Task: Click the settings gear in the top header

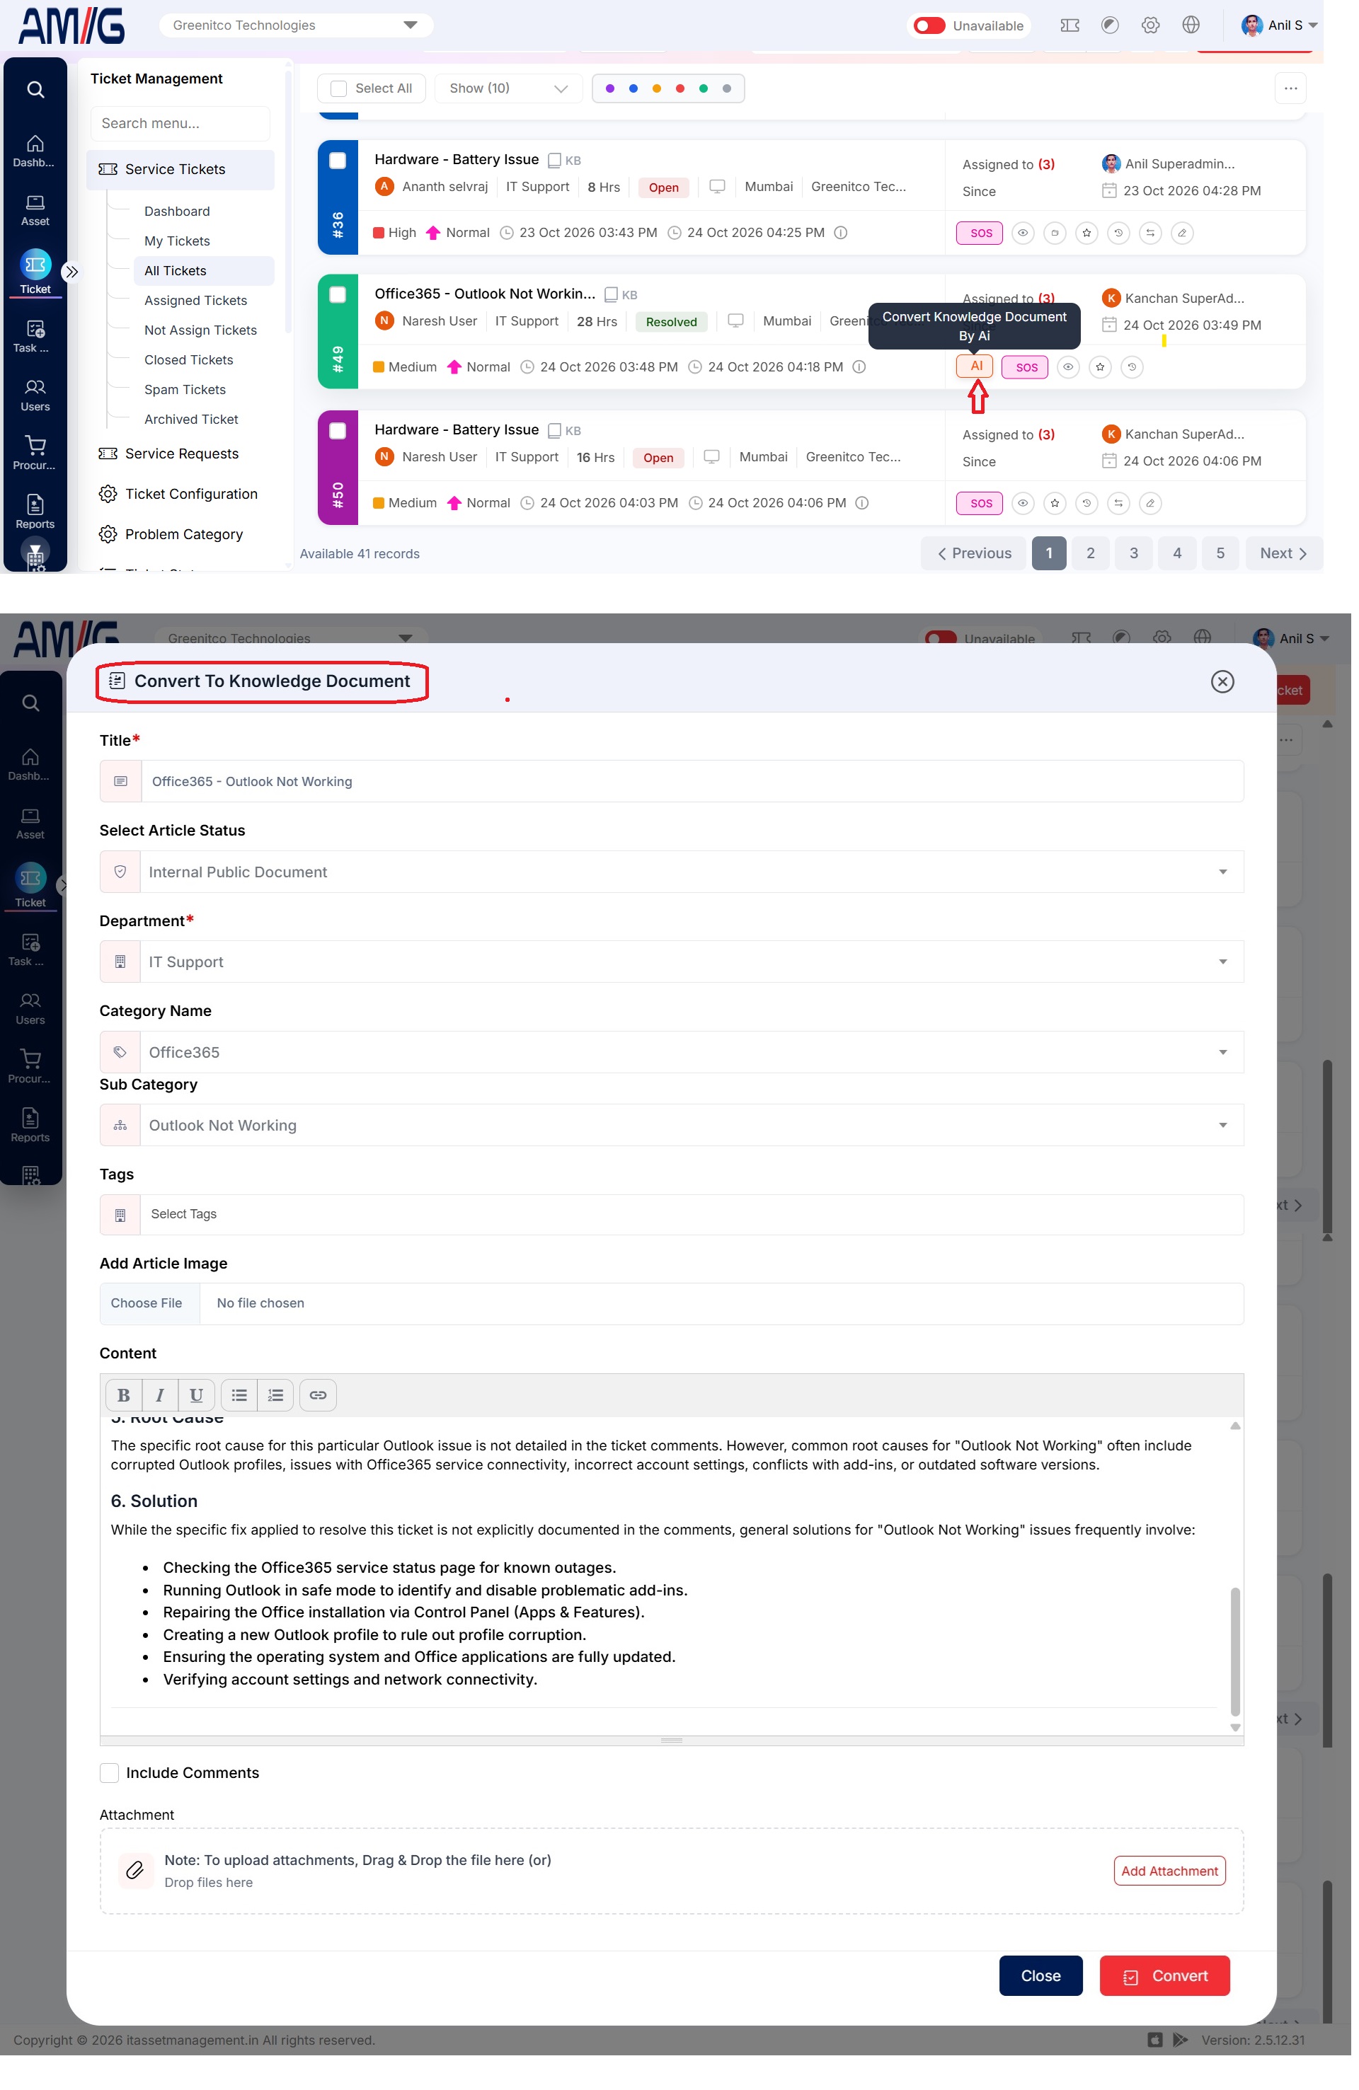Action: click(x=1150, y=25)
